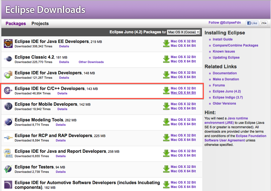This screenshot has height=191, width=271.
Task: Open Details for Eclipse IDE for C/C++ Developers
Action: [62, 93]
